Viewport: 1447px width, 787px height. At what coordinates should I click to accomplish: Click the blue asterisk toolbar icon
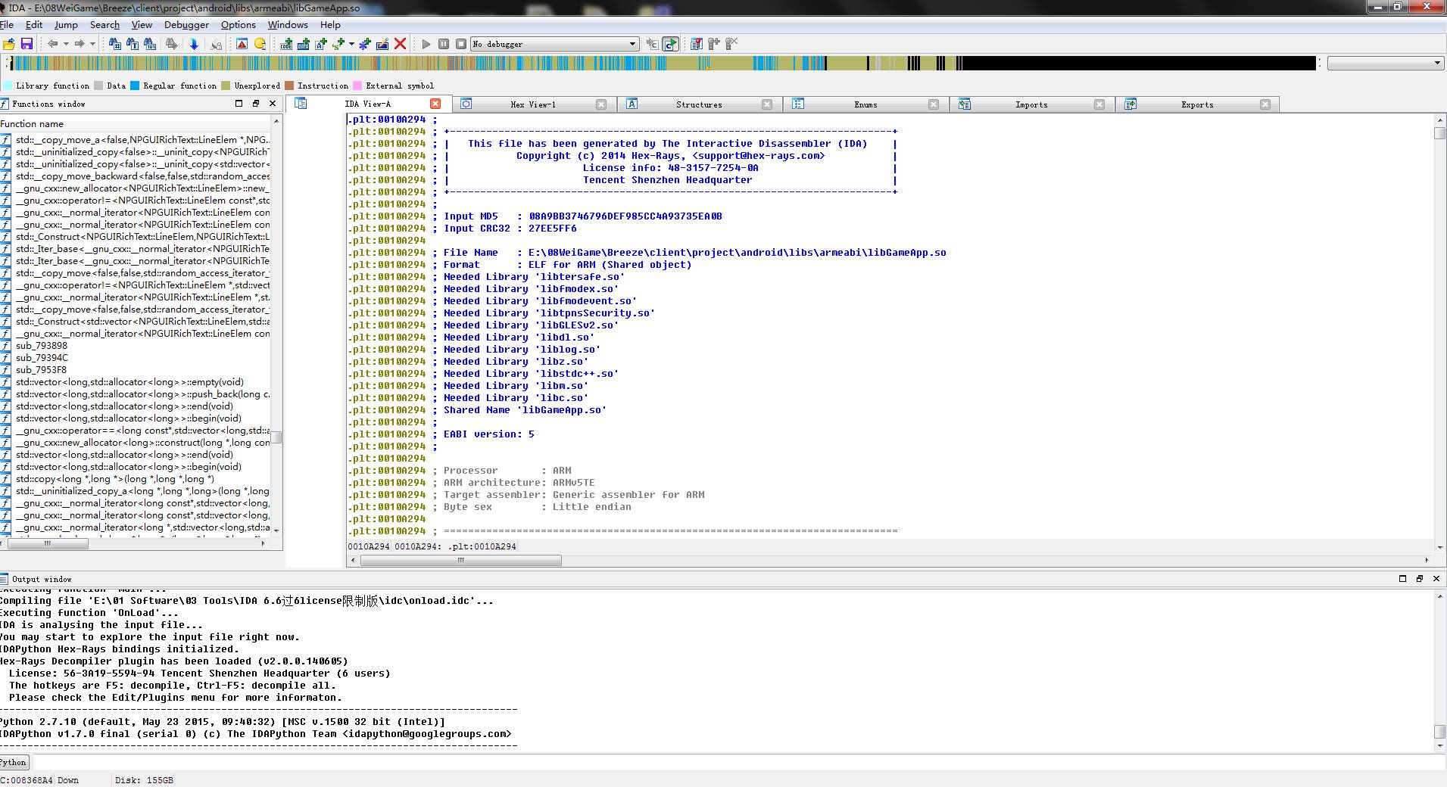(x=364, y=44)
